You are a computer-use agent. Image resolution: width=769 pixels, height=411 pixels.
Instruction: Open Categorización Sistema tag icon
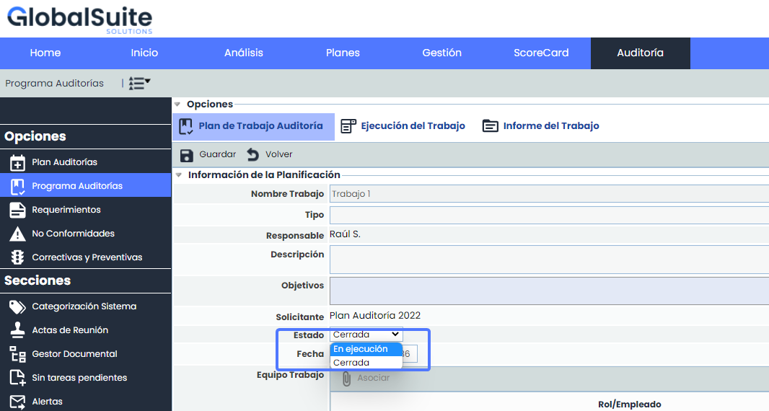tap(18, 306)
